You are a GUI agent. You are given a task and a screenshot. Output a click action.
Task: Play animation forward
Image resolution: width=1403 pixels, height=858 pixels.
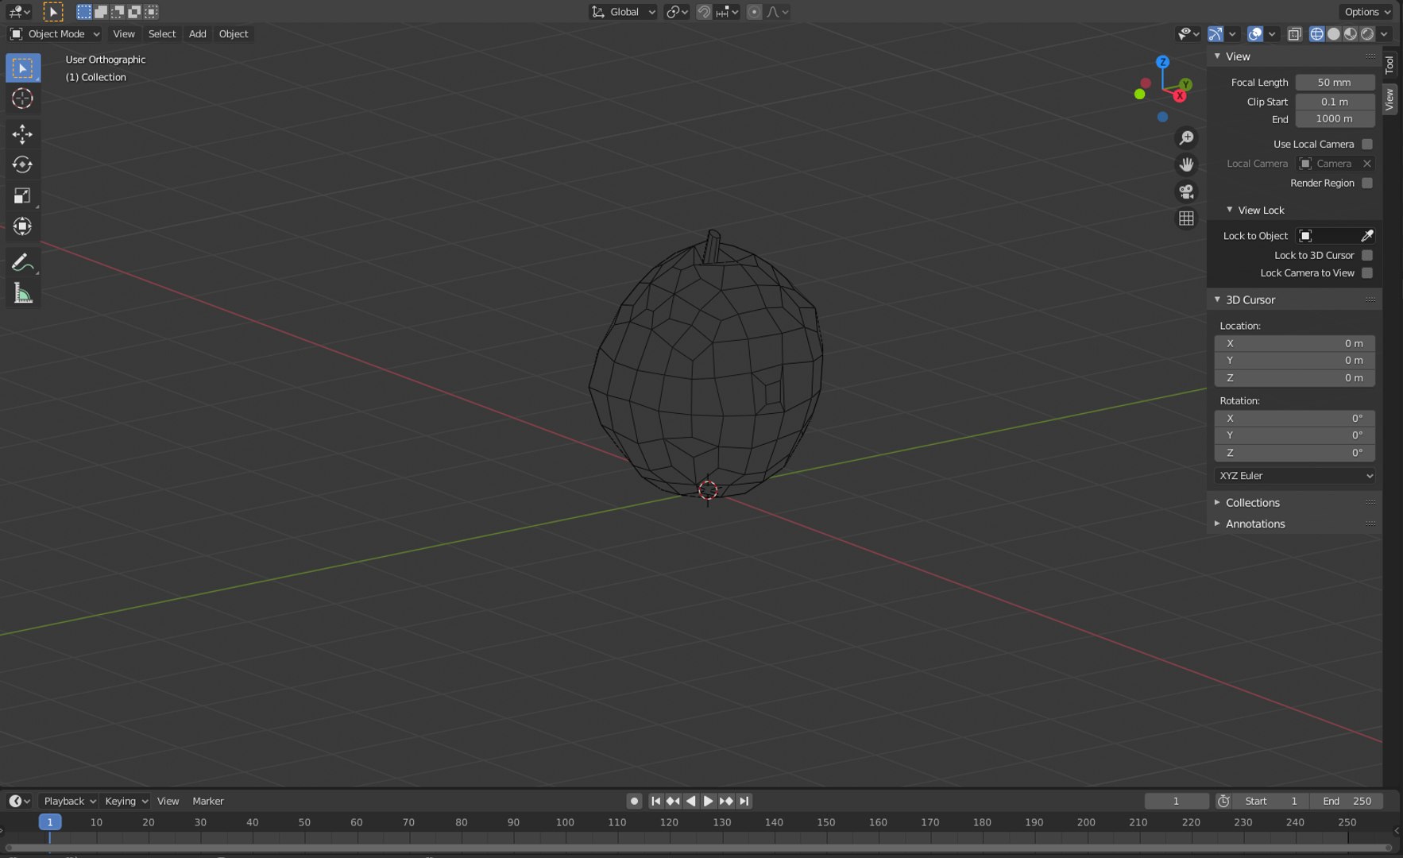click(708, 801)
